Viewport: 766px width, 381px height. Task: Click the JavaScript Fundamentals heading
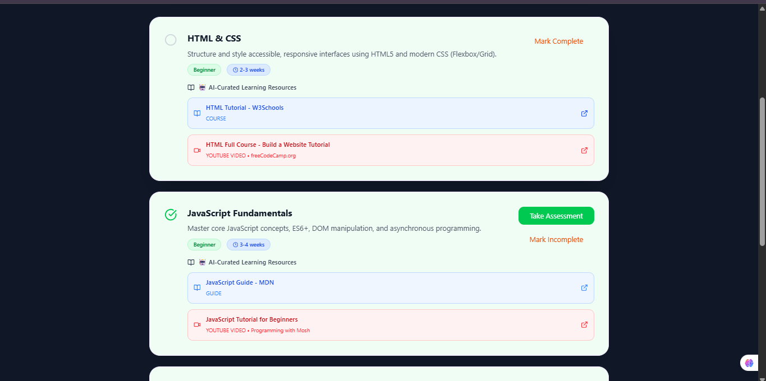click(240, 213)
